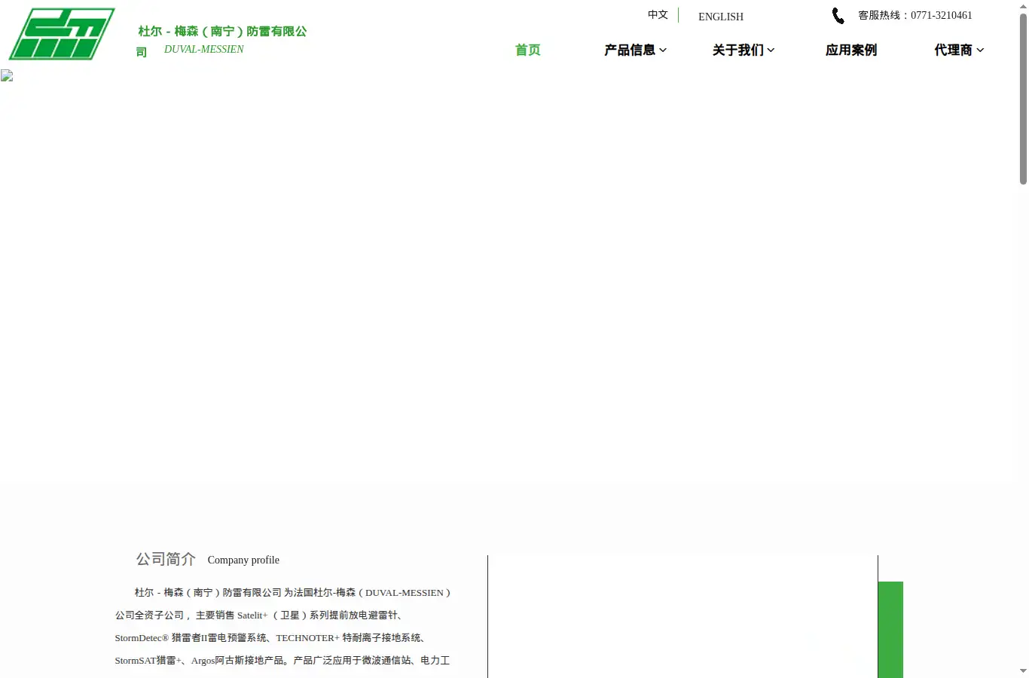Click the paragraph line starting StormDetec®

tap(271, 637)
